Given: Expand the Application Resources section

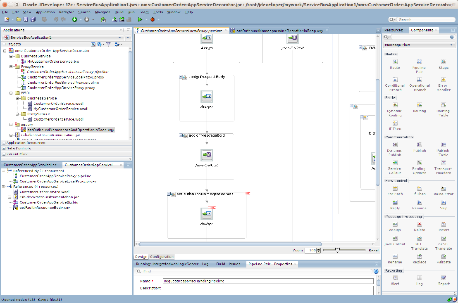Looking at the screenshot, I should [x=4, y=143].
